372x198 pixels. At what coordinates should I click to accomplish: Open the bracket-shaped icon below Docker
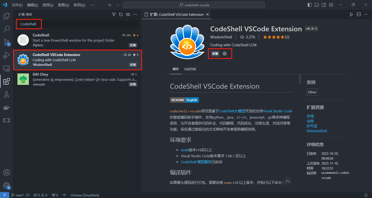(x=7, y=120)
